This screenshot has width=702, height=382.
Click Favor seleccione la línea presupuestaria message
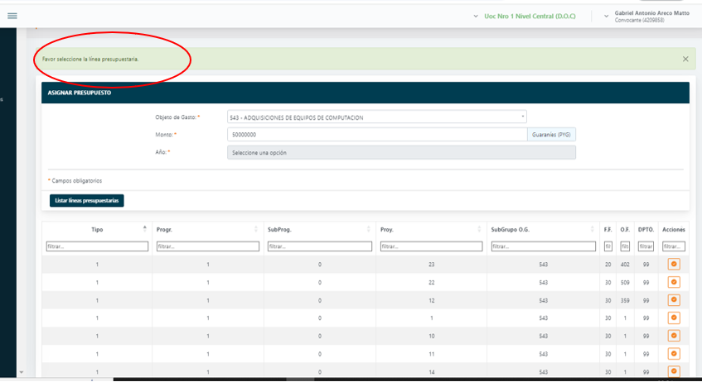pos(90,59)
